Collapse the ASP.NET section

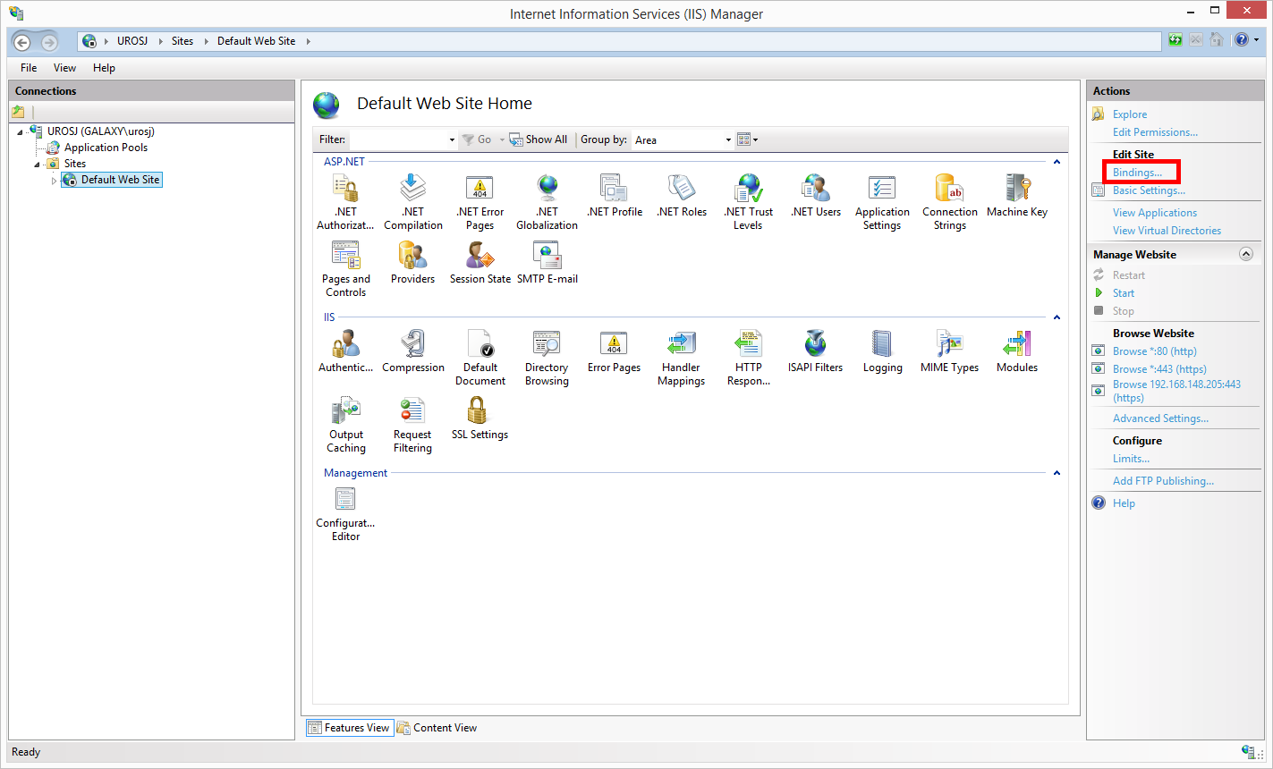click(x=1057, y=162)
